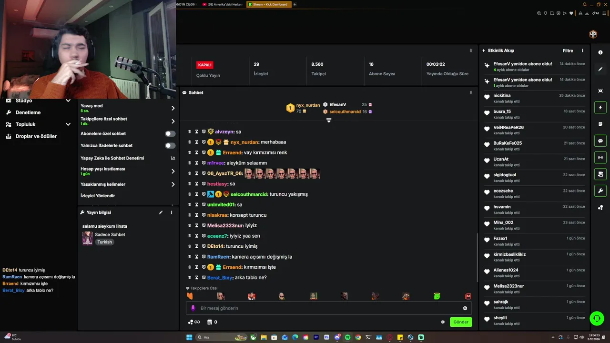Select the red angry emote
The image size is (610, 343).
tap(468, 296)
